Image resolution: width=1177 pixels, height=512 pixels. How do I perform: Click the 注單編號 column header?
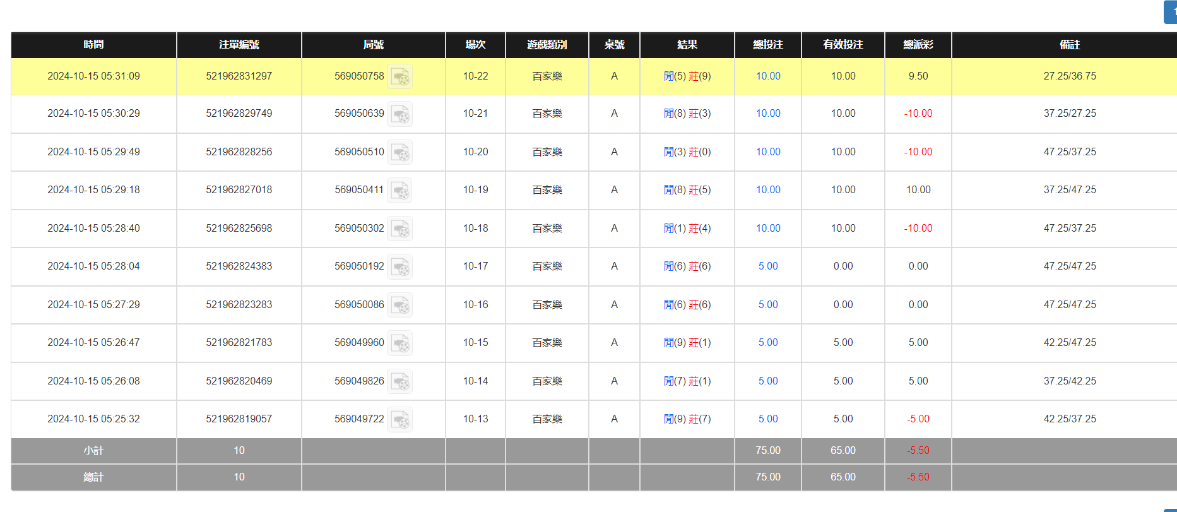click(x=239, y=45)
